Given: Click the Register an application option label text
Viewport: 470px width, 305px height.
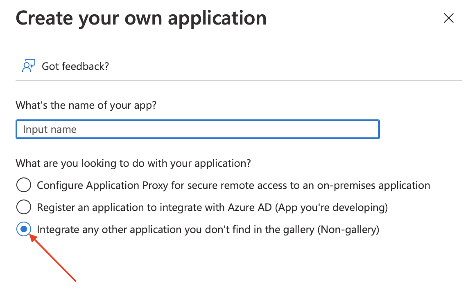Looking at the screenshot, I should pos(212,207).
